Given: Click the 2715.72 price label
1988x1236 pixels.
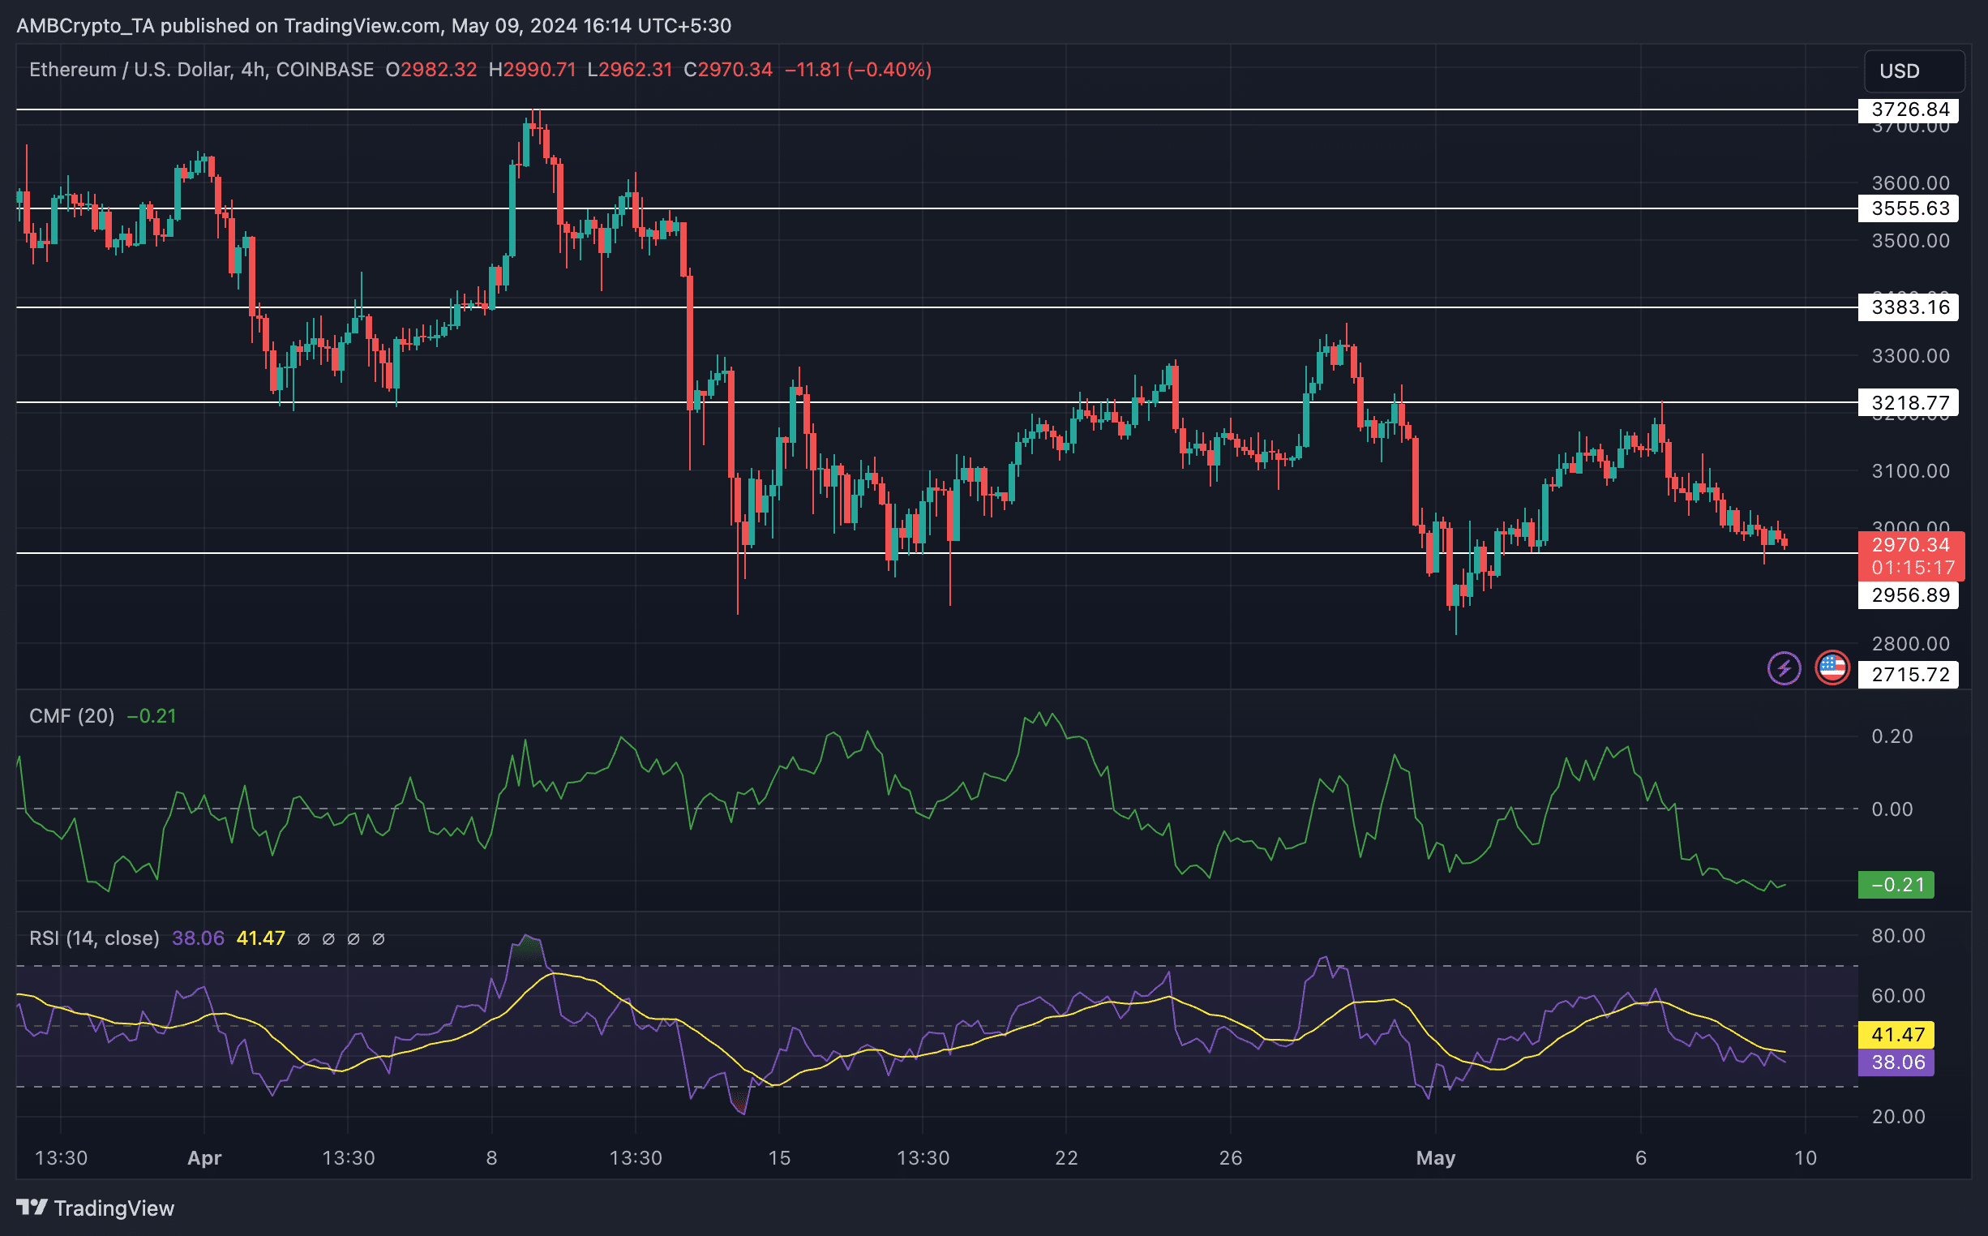Looking at the screenshot, I should (x=1908, y=675).
